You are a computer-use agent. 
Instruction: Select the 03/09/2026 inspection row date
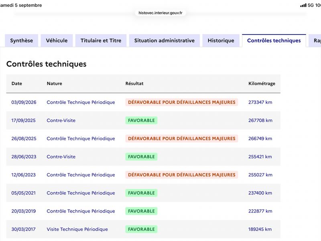click(24, 102)
